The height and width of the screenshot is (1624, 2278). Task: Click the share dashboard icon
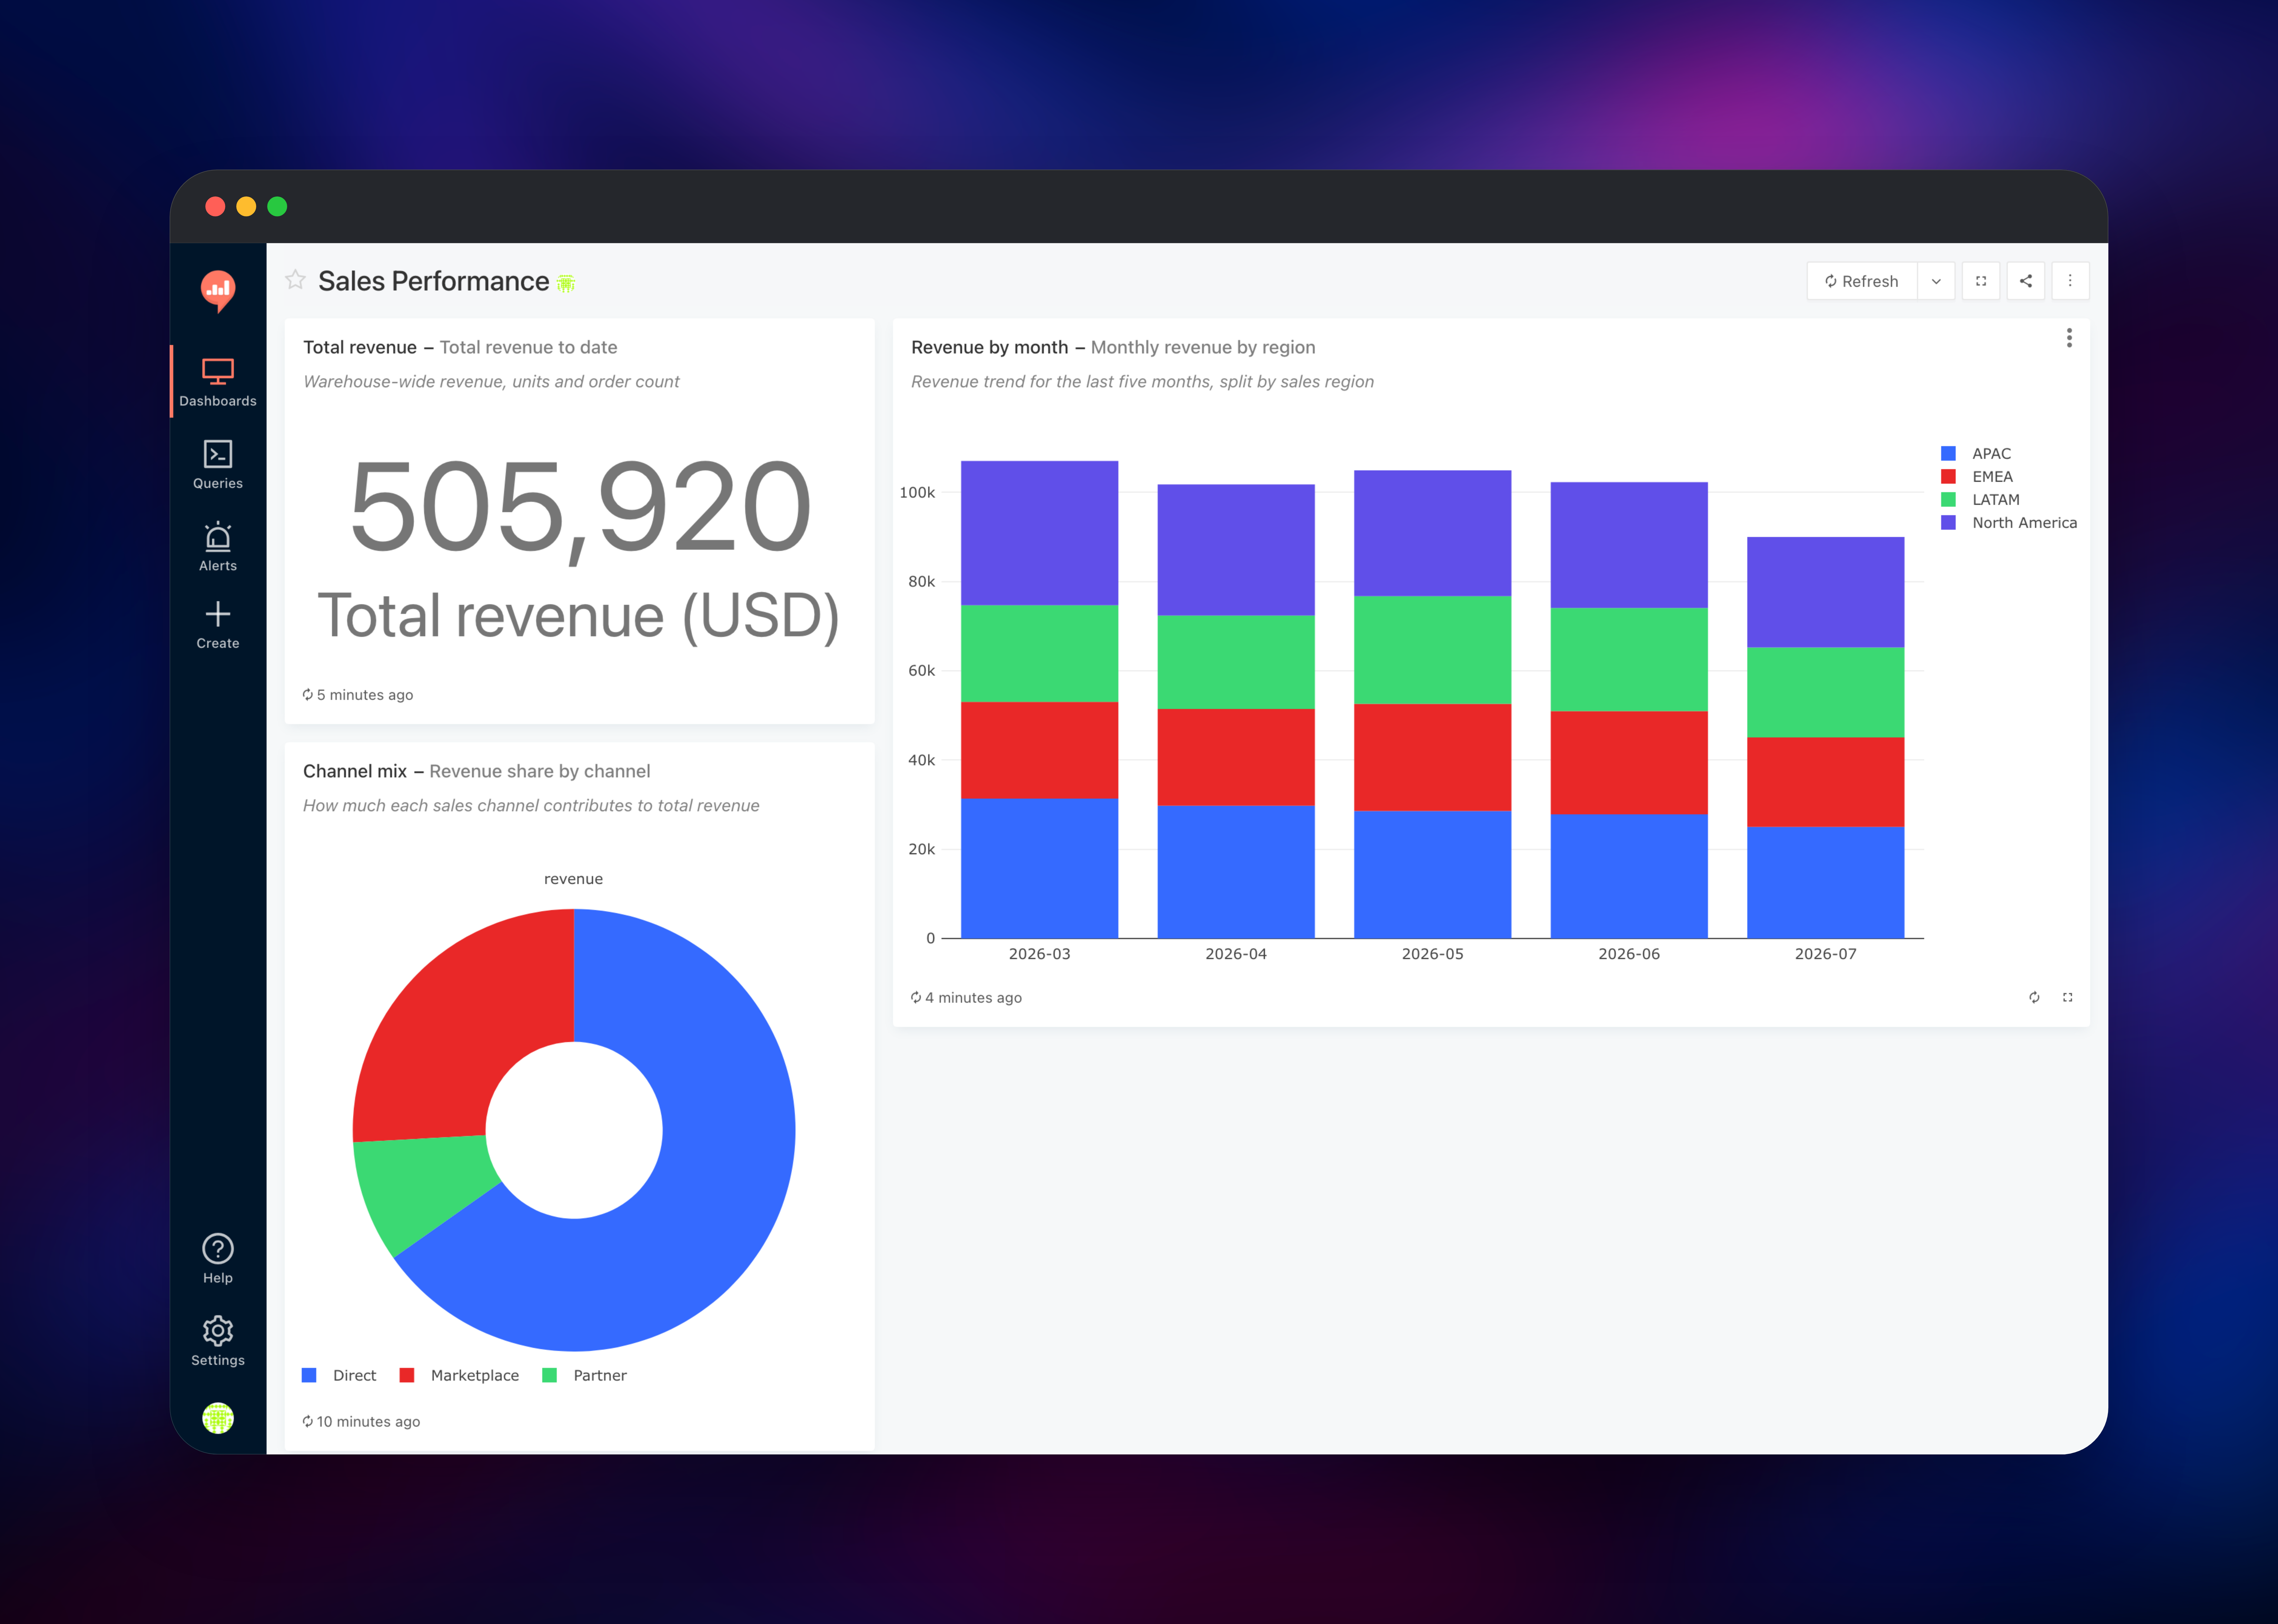tap(2026, 281)
